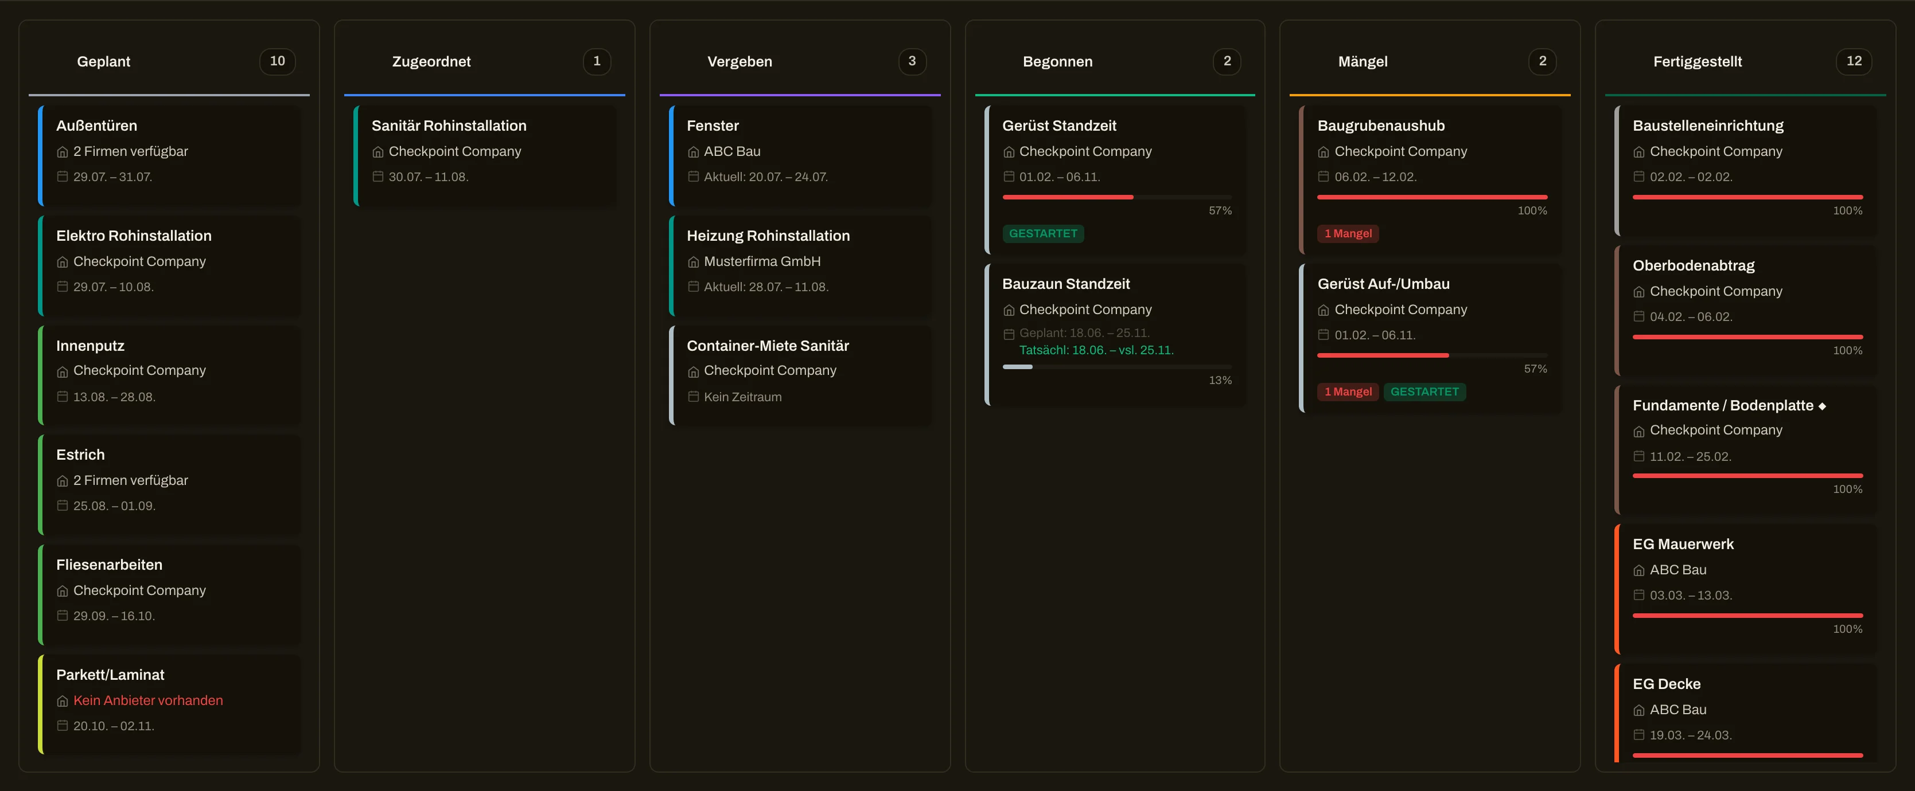Select the Vergeben column header
This screenshot has height=791, width=1915.
pyautogui.click(x=739, y=62)
